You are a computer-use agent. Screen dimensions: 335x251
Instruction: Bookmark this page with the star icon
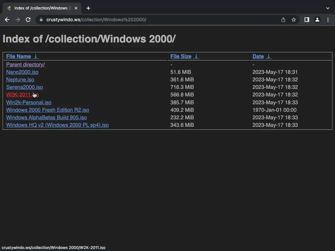pos(294,20)
